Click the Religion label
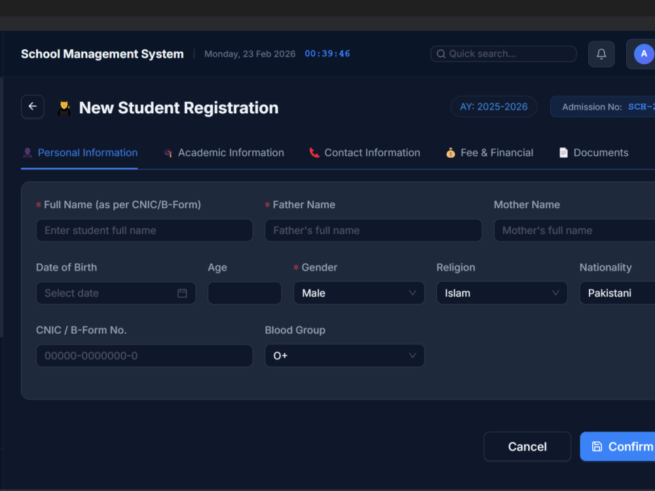The height and width of the screenshot is (491, 655). [456, 268]
